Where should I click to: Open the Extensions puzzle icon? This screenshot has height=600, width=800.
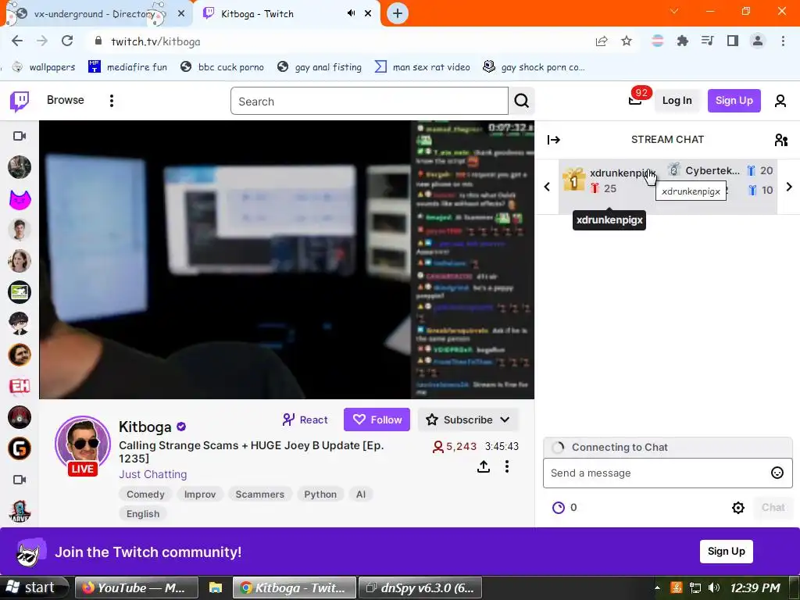click(x=682, y=41)
